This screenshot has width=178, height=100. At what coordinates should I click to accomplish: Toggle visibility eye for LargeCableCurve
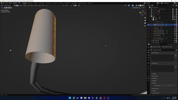coord(175,30)
